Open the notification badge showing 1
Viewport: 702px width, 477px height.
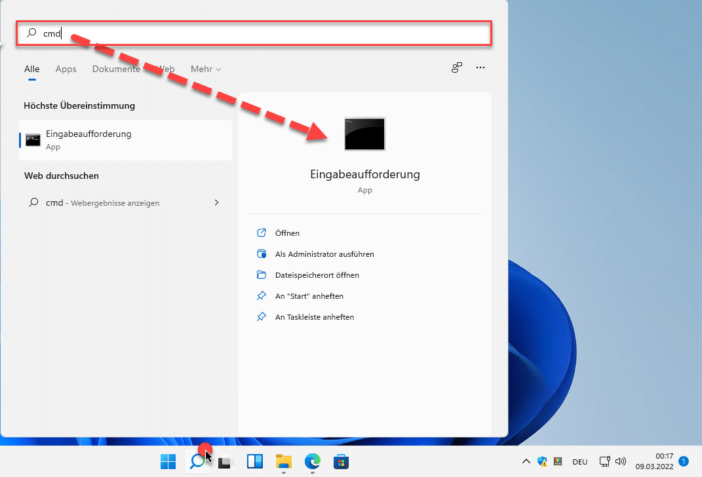pyautogui.click(x=684, y=461)
